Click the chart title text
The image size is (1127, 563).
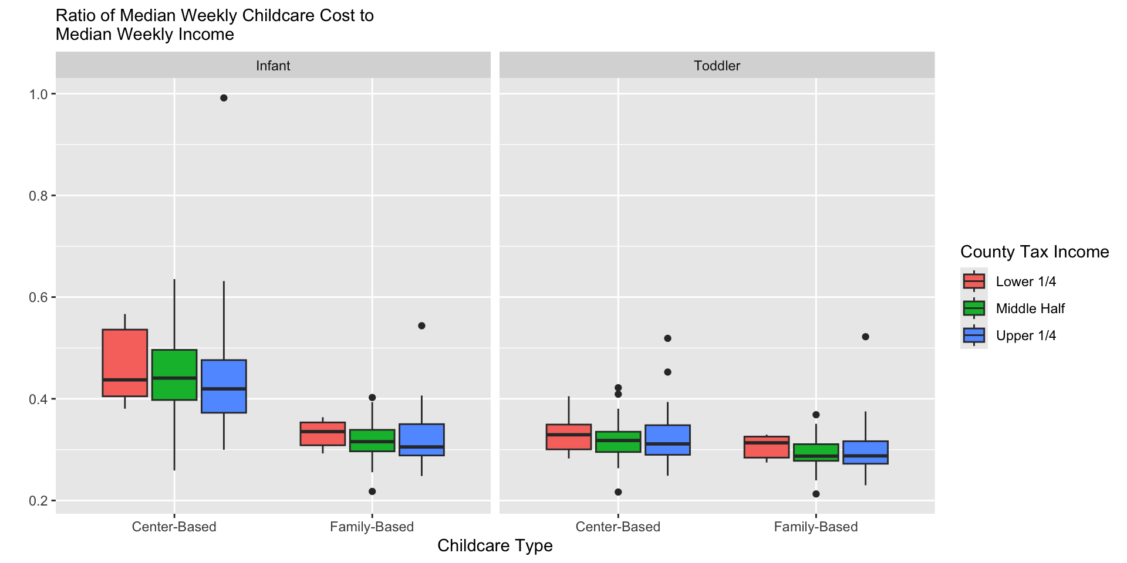[214, 25]
